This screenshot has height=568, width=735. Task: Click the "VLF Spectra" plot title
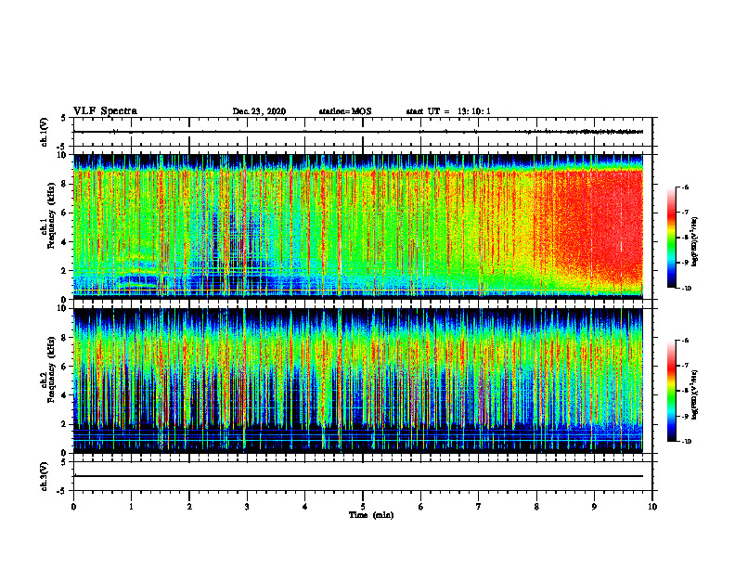(105, 111)
